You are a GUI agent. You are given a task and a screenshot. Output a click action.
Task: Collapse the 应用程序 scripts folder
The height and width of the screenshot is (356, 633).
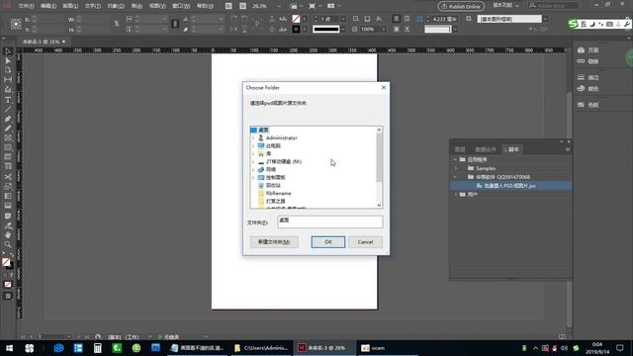tap(456, 160)
